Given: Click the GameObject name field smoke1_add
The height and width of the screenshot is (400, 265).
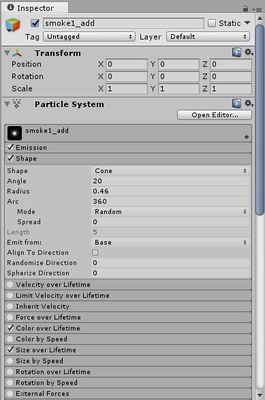Looking at the screenshot, I should tap(123, 23).
